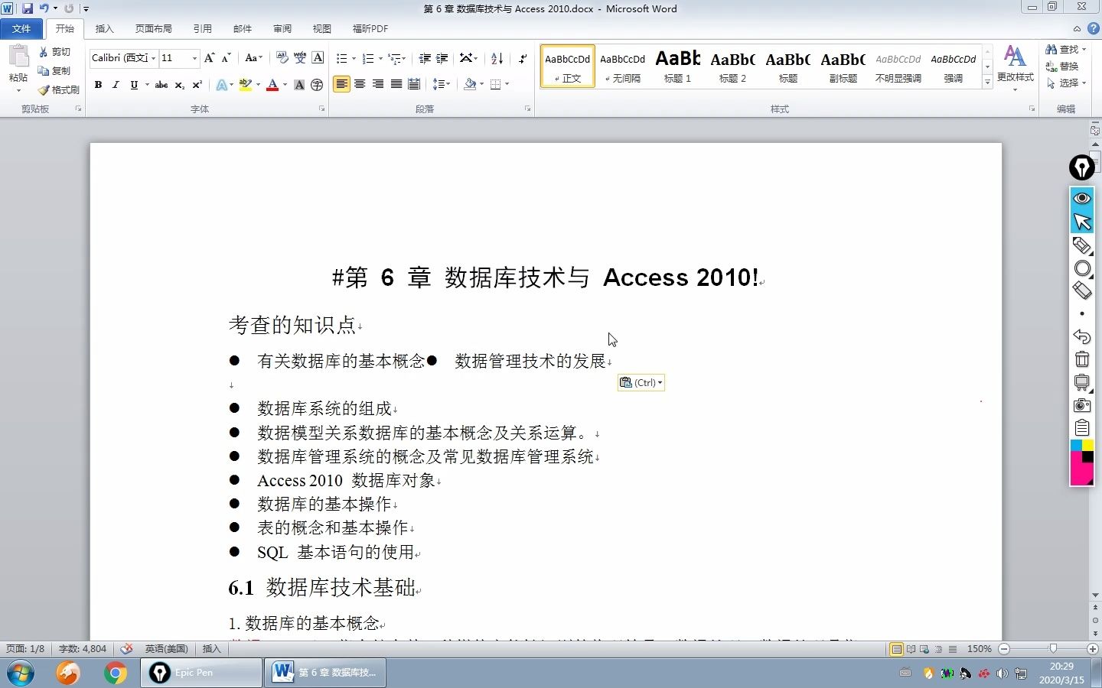Screen dimensions: 1102x688
Task: Toggle underline formatting
Action: tap(134, 85)
